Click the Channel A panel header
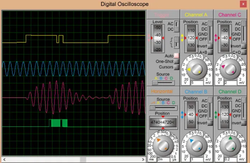Image resolution: width=250 pixels, height=163 pixels. point(196,15)
